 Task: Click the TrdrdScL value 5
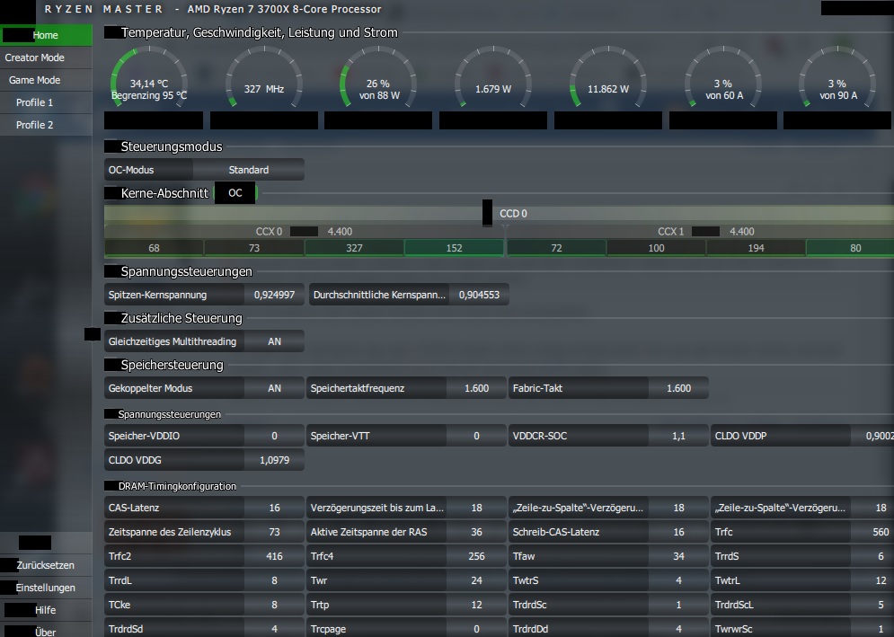click(x=873, y=605)
